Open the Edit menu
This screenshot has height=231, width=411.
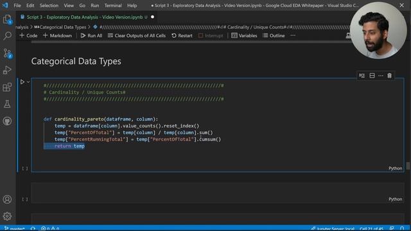pyautogui.click(x=30, y=5)
